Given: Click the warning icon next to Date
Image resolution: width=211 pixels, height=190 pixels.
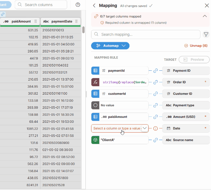Looking at the screenshot, I should (155, 128).
